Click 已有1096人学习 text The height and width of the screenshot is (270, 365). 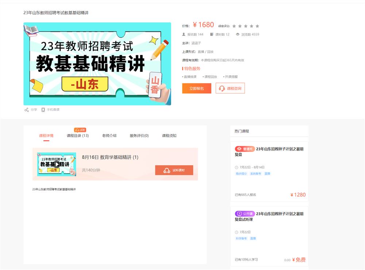tap(246, 259)
